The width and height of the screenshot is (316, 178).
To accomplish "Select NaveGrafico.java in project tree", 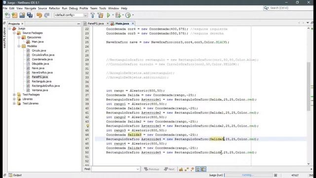I will coord(42,73).
